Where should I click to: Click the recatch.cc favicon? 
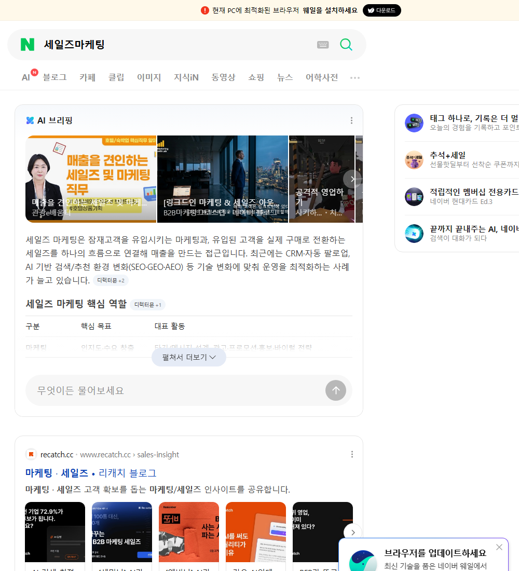(31, 454)
